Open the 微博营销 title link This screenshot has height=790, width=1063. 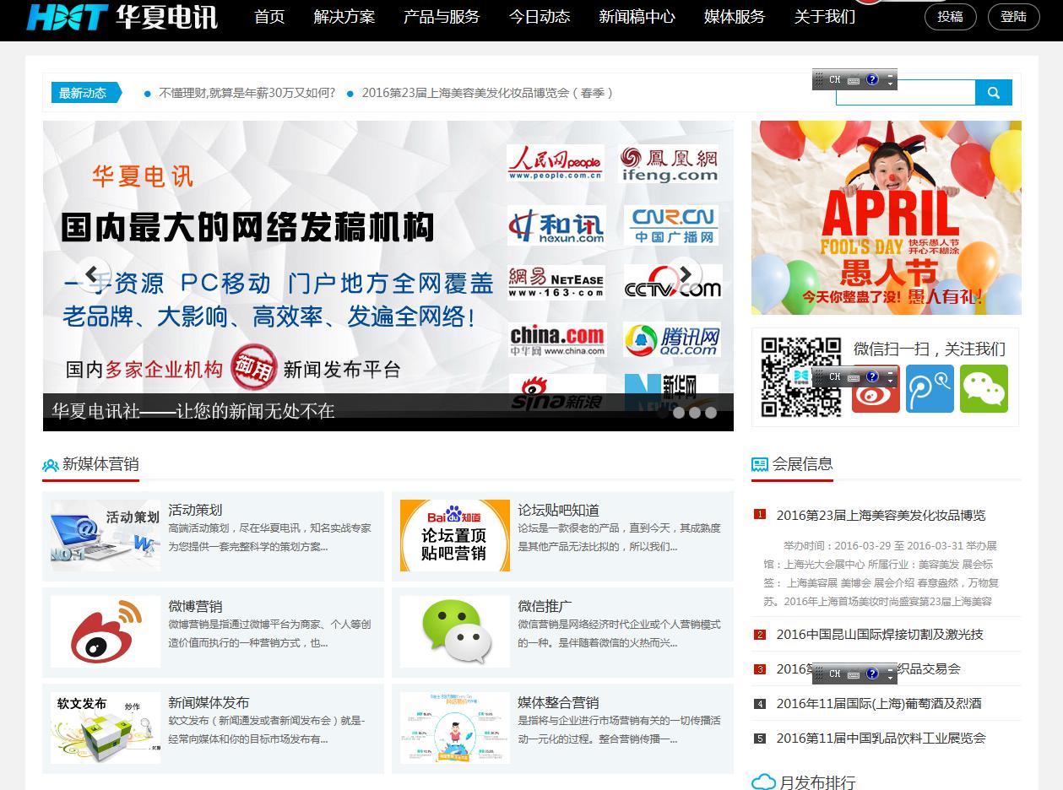pyautogui.click(x=195, y=606)
